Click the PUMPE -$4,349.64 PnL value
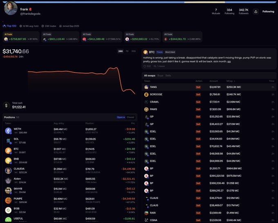278x223 pixels. click(128, 199)
